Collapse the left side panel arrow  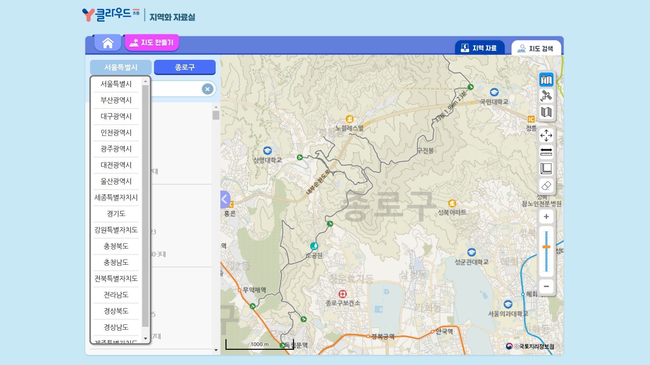(x=225, y=199)
